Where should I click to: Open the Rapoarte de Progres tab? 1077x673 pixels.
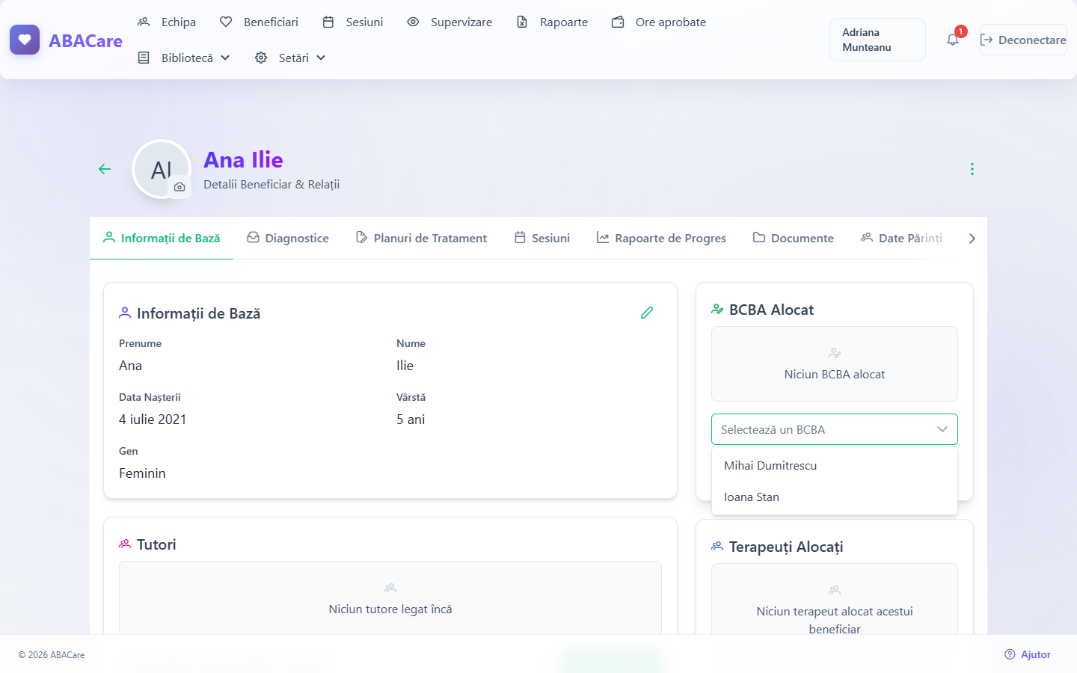[661, 238]
